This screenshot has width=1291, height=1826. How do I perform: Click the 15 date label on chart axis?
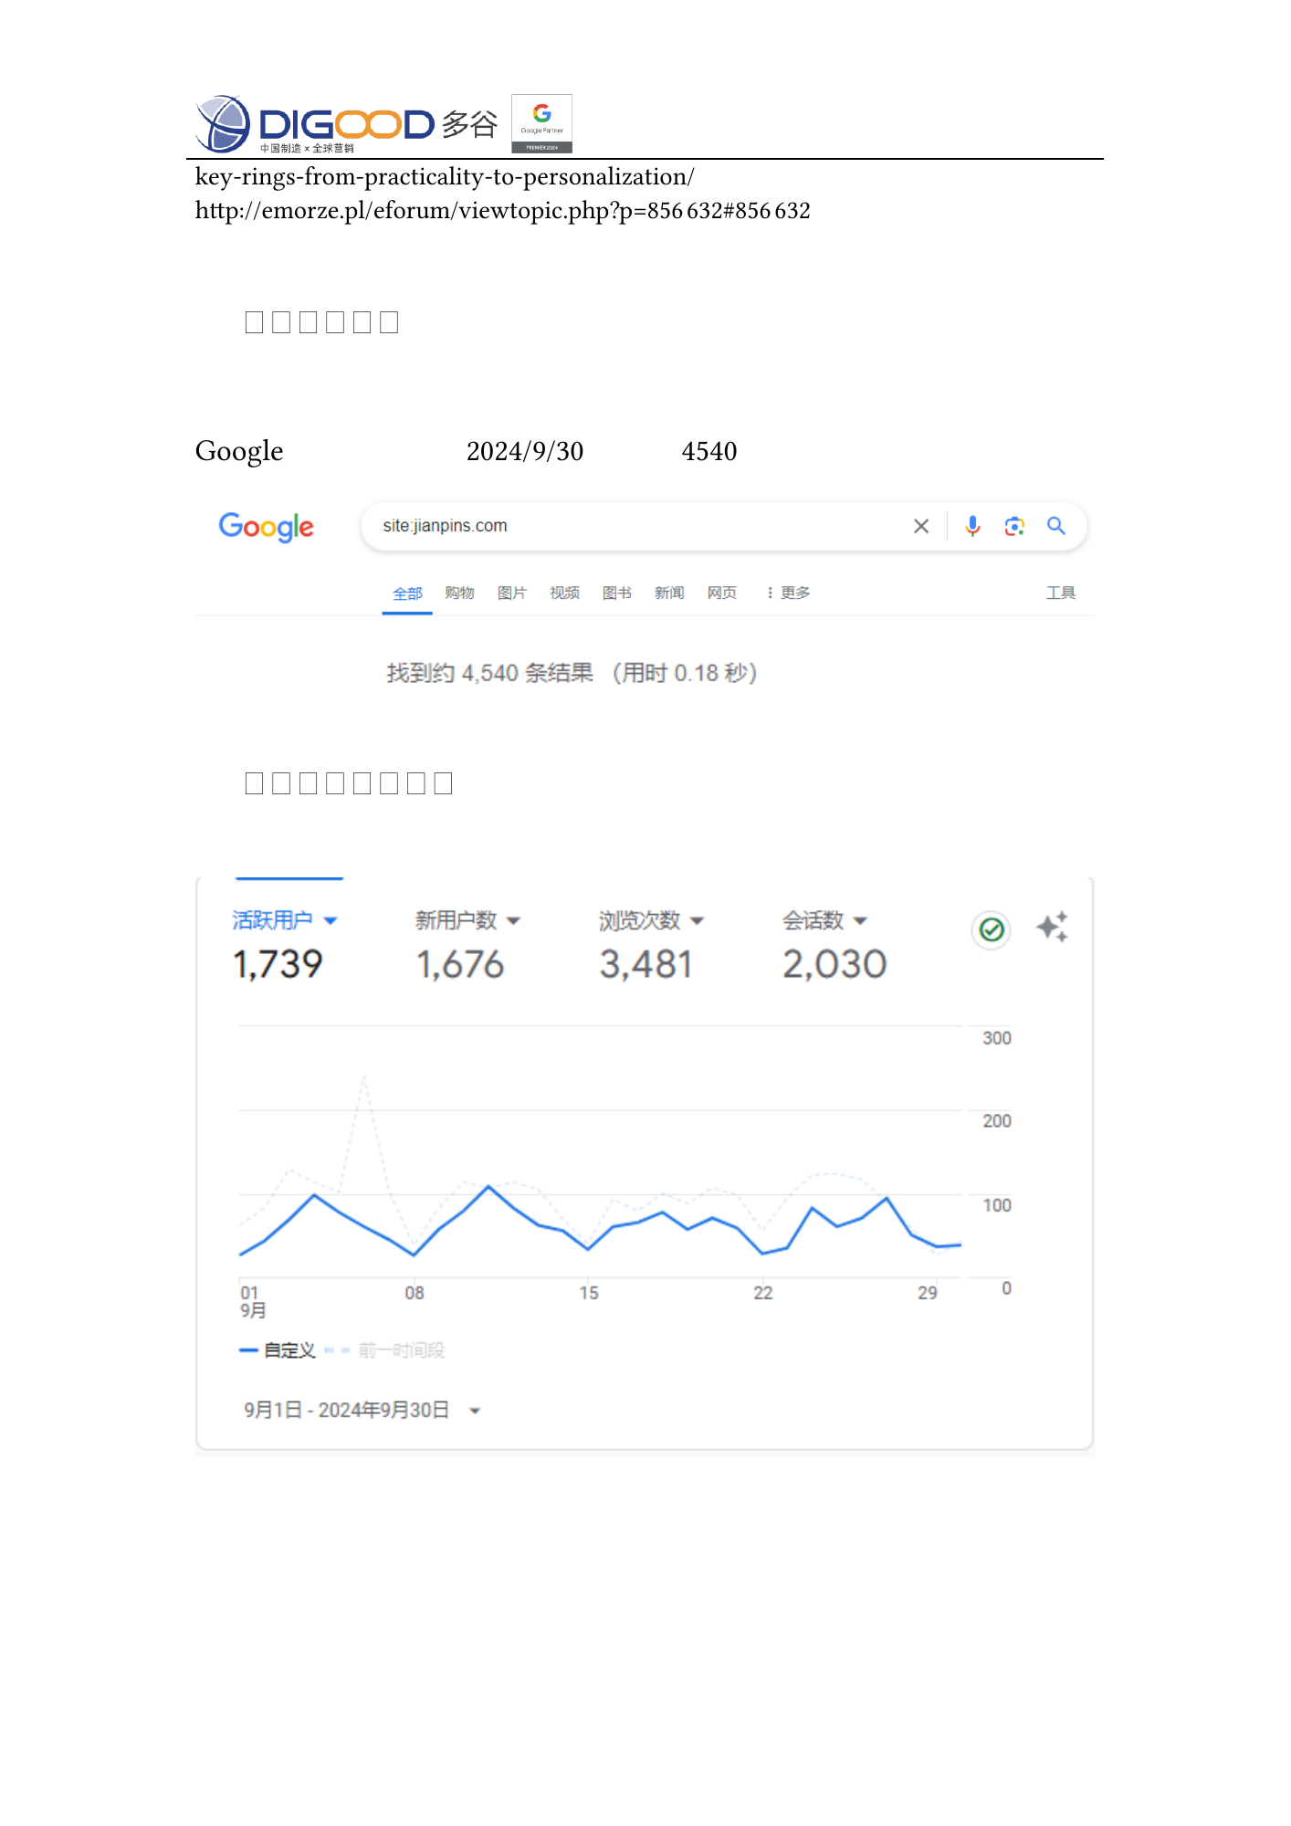(x=589, y=1293)
